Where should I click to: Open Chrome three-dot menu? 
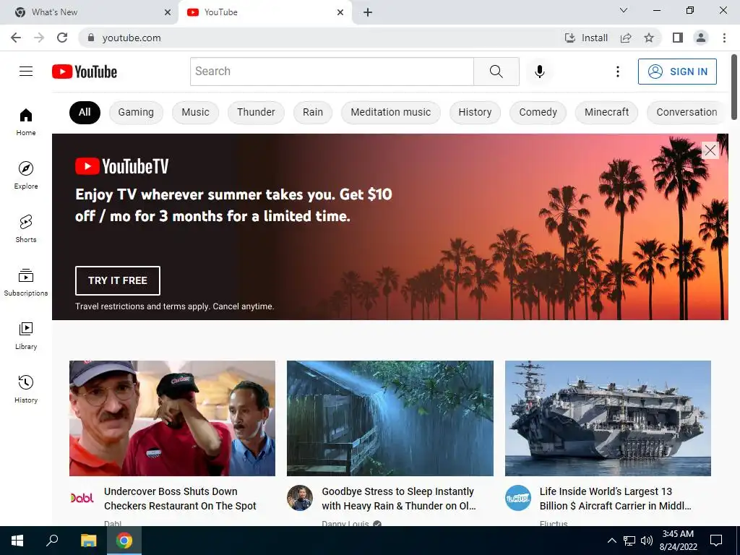[724, 38]
